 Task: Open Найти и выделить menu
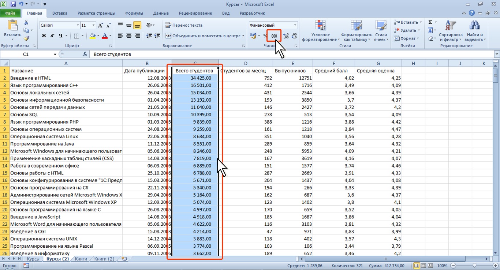point(475,31)
